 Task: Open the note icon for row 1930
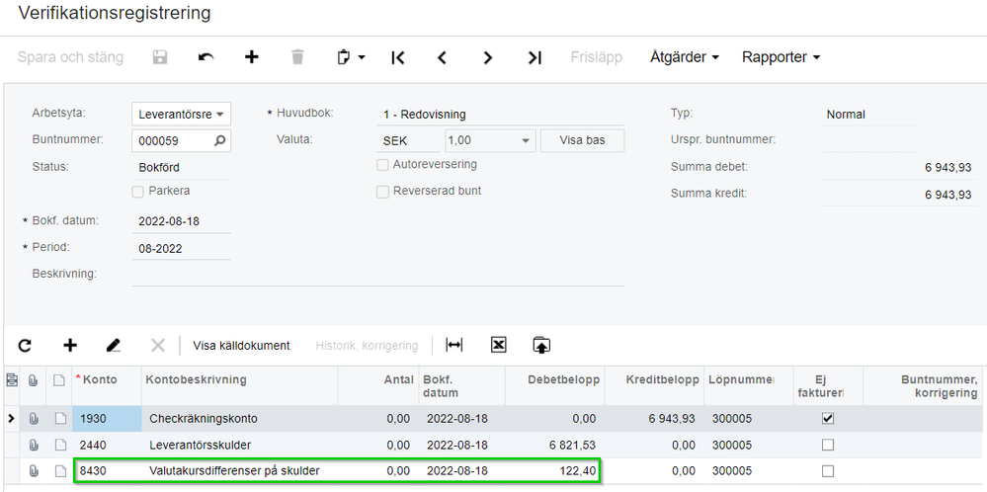click(x=59, y=418)
